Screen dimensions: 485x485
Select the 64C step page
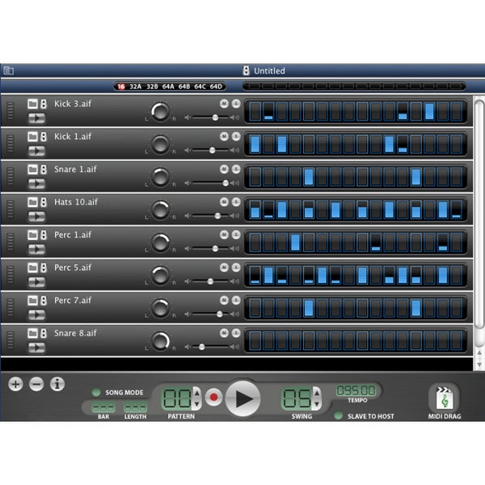pos(200,86)
